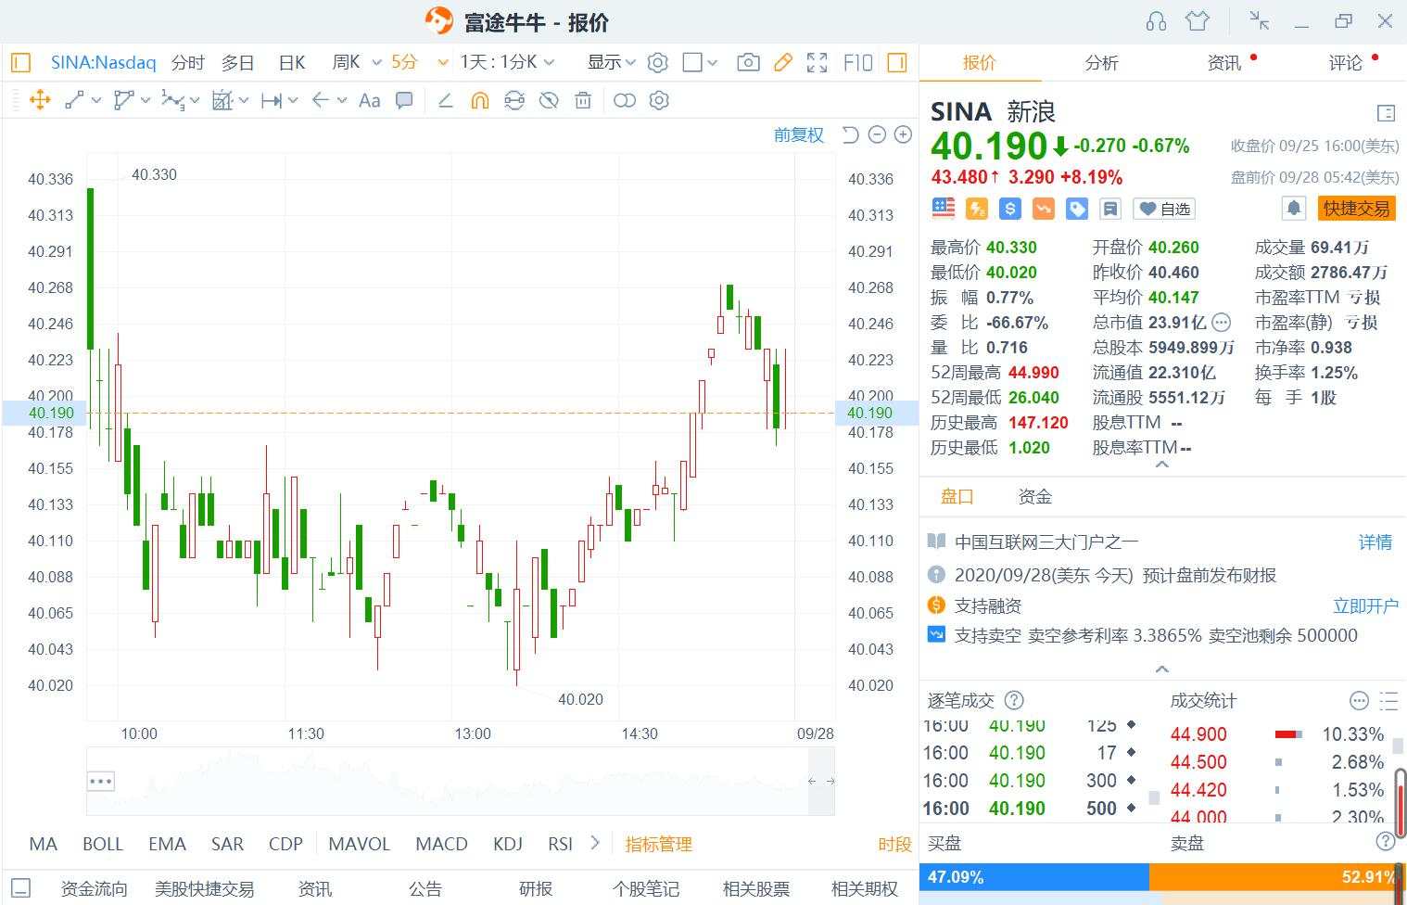Expand polygon tool options arrow
1407x905 pixels.
146,100
